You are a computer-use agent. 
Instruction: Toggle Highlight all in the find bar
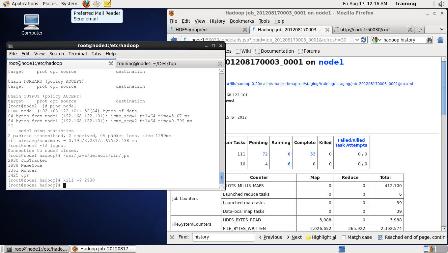322,237
